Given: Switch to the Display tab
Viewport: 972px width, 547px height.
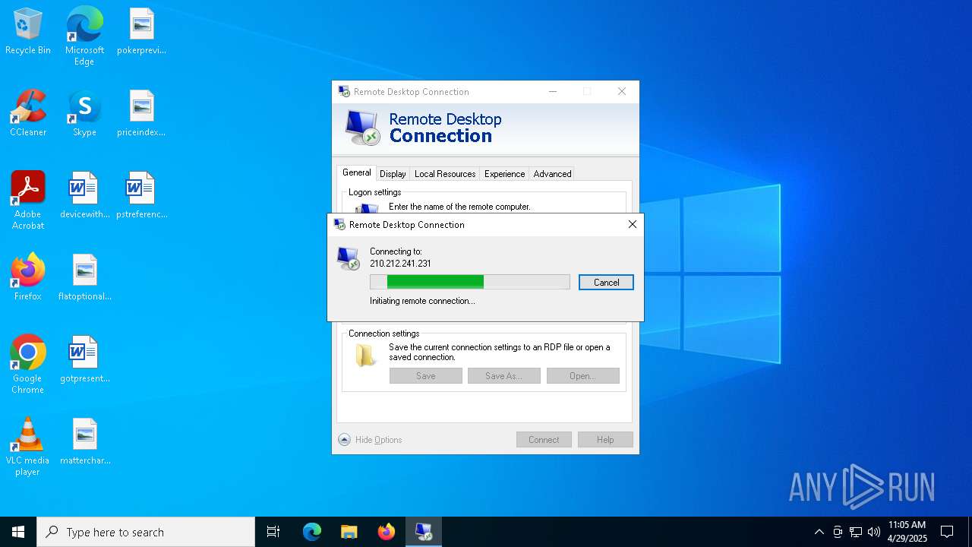Looking at the screenshot, I should [x=393, y=174].
